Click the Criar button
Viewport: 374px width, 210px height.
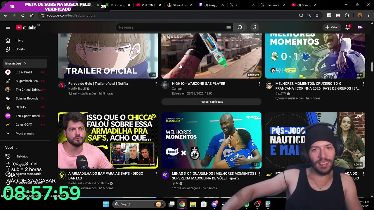pyautogui.click(x=332, y=27)
